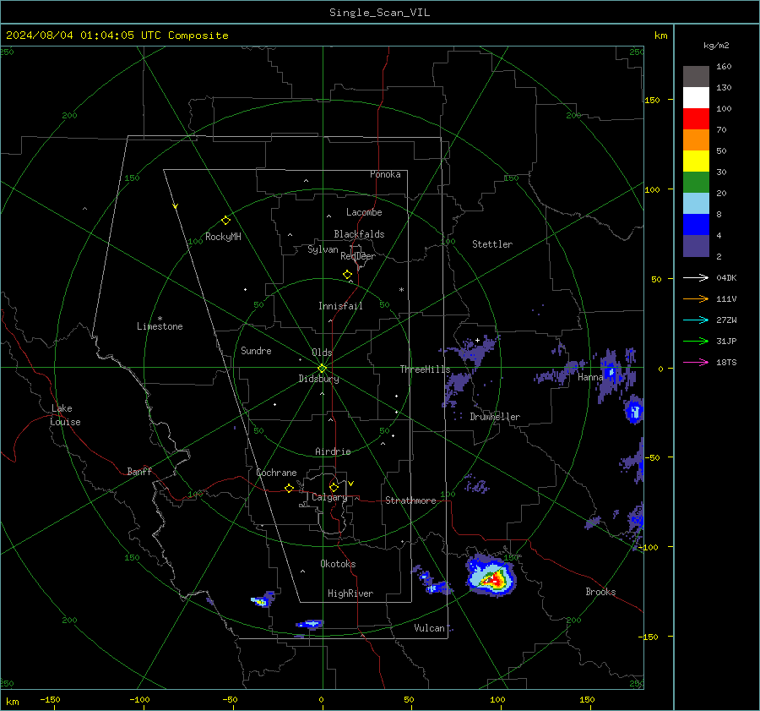The width and height of the screenshot is (760, 711).
Task: Click the Airdrie town label
Action: click(x=333, y=451)
